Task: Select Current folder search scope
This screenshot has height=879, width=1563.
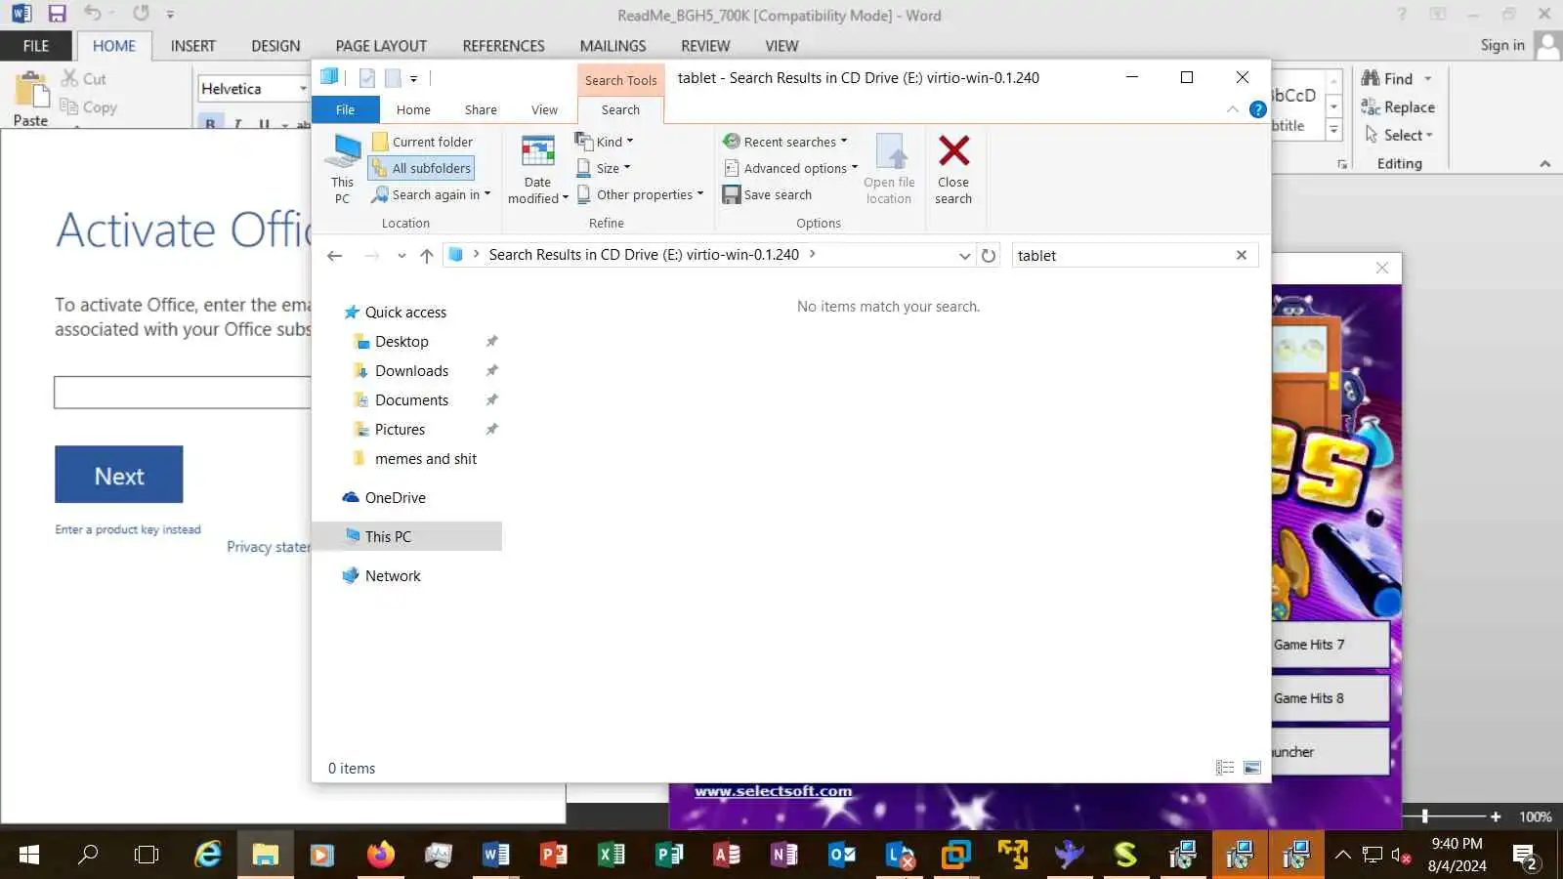Action: pyautogui.click(x=422, y=142)
